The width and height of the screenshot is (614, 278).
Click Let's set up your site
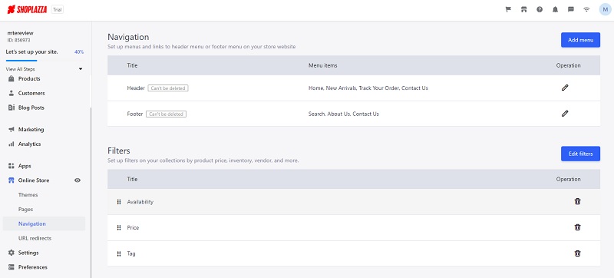pyautogui.click(x=31, y=51)
